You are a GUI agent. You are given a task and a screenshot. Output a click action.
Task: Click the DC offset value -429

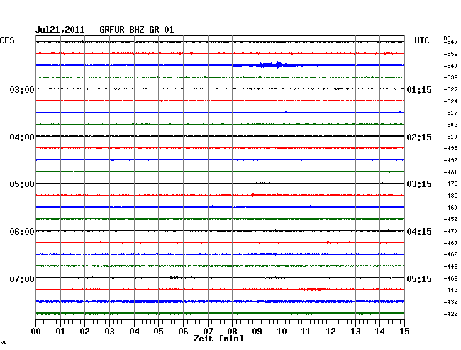pos(450,314)
